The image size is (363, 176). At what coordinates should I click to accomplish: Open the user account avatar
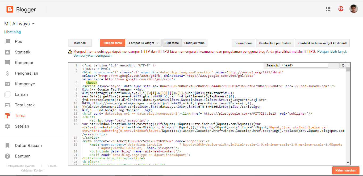[353, 9]
